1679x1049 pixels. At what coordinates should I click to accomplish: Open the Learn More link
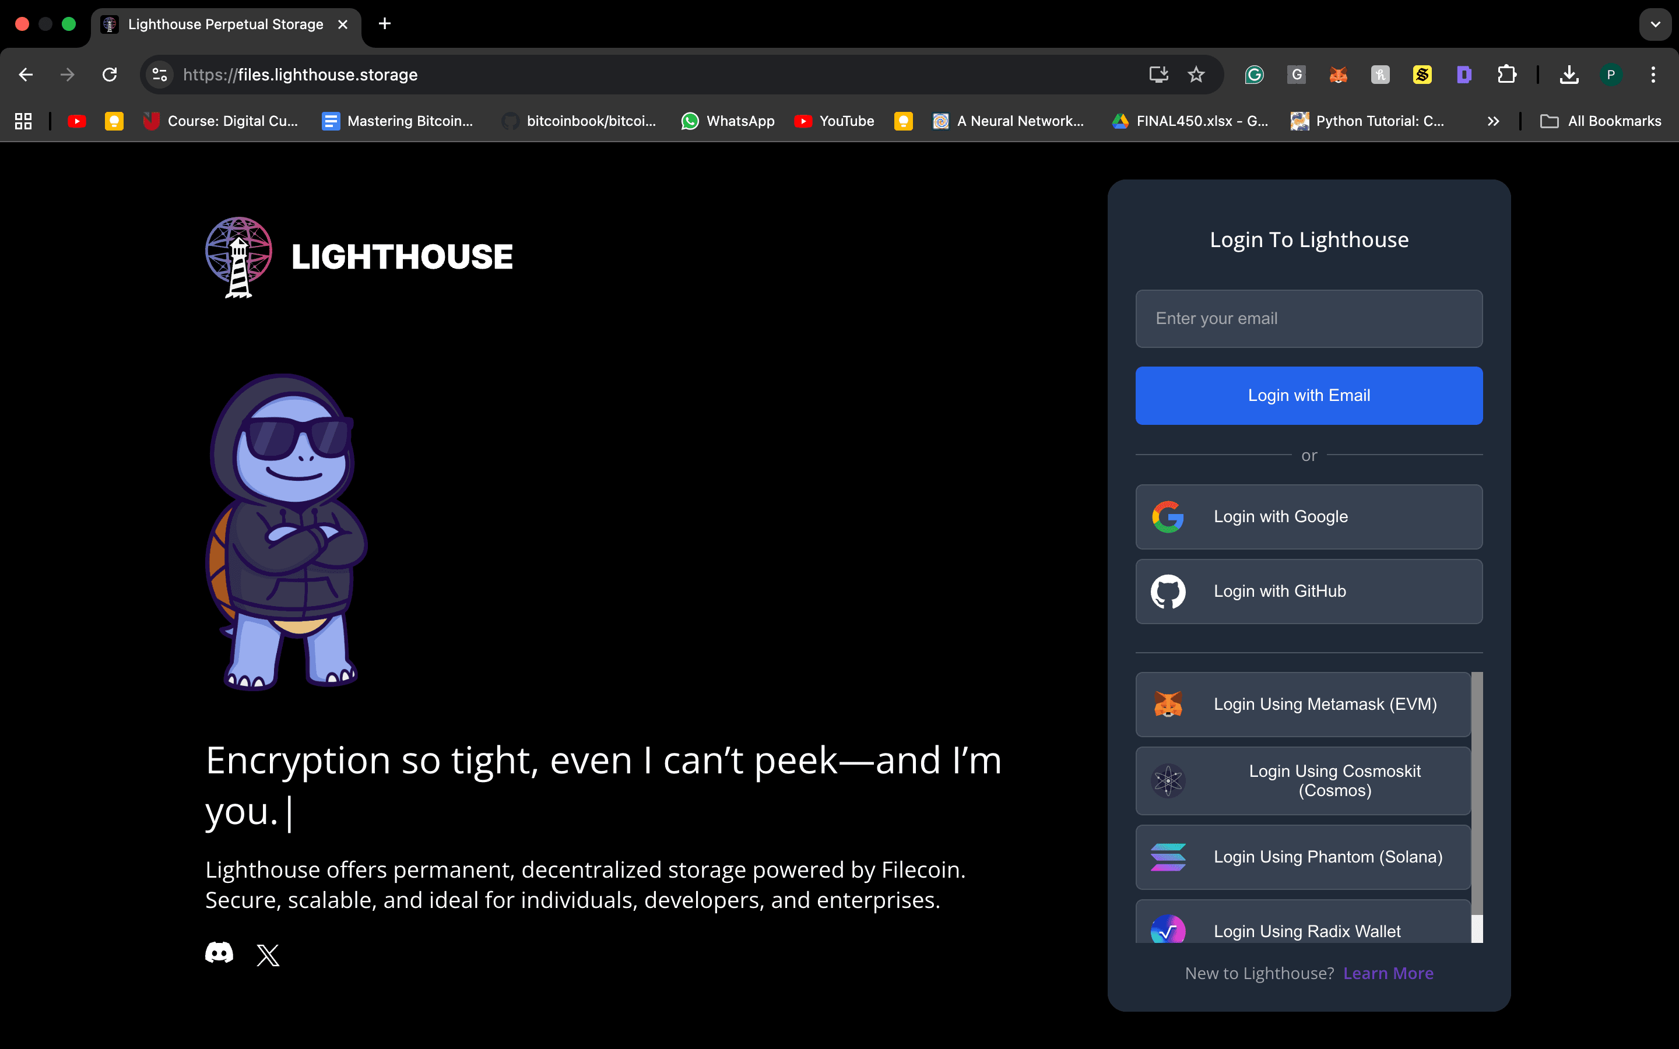click(x=1388, y=973)
